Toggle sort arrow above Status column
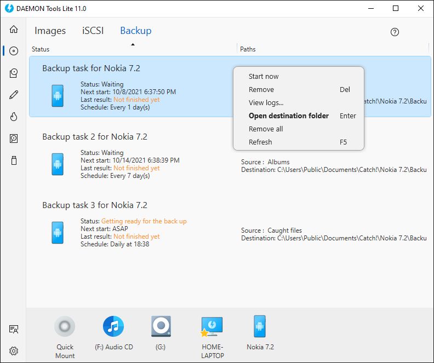 [133, 44]
